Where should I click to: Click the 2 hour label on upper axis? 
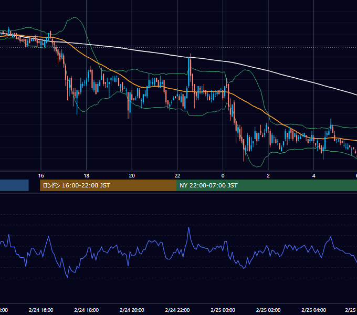[x=268, y=176]
